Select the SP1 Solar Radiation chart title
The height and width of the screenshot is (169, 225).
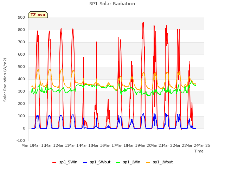pyautogui.click(x=112, y=4)
